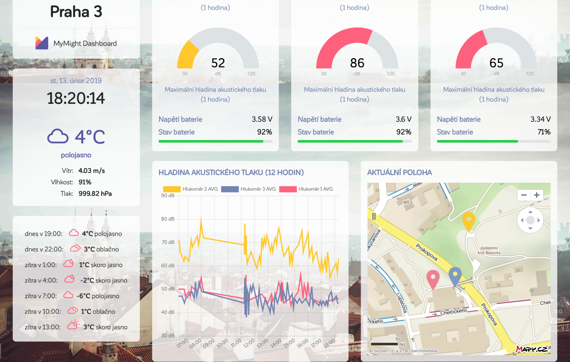Click the blue map location pin
570x362 pixels.
pyautogui.click(x=455, y=275)
